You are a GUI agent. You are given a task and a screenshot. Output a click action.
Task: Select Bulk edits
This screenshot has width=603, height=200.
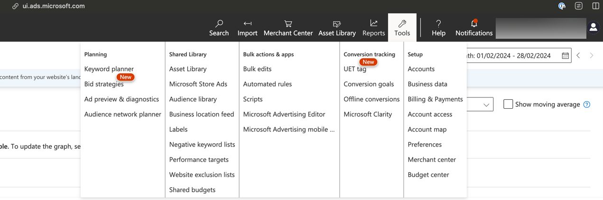258,69
